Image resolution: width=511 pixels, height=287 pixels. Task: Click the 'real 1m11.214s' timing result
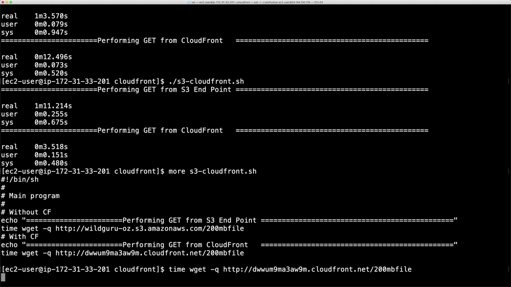[x=36, y=106]
